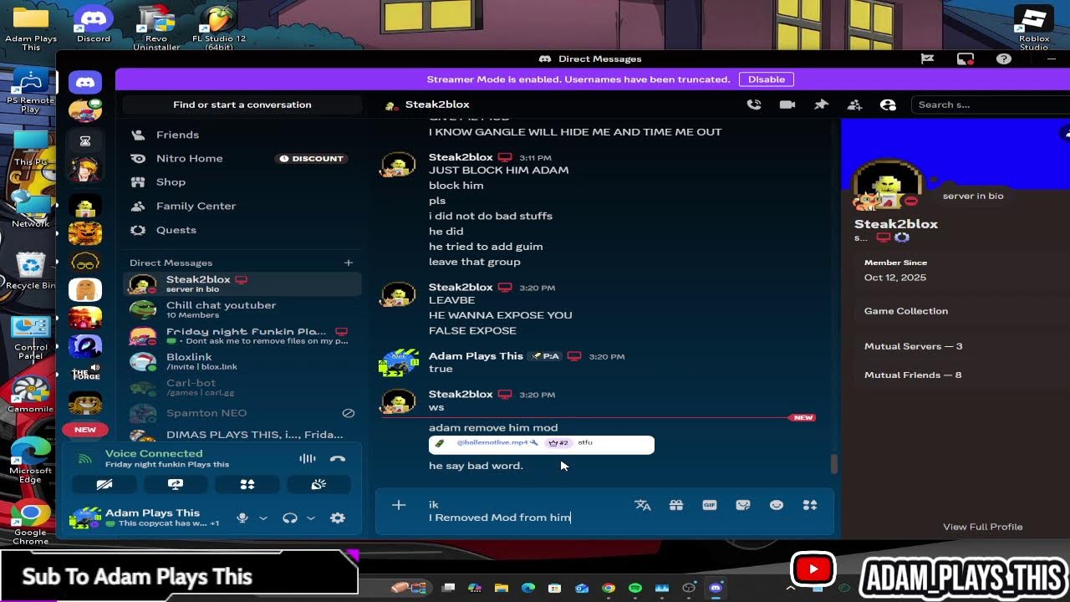Expand microphone input options arrow
This screenshot has width=1070, height=602.
click(263, 518)
